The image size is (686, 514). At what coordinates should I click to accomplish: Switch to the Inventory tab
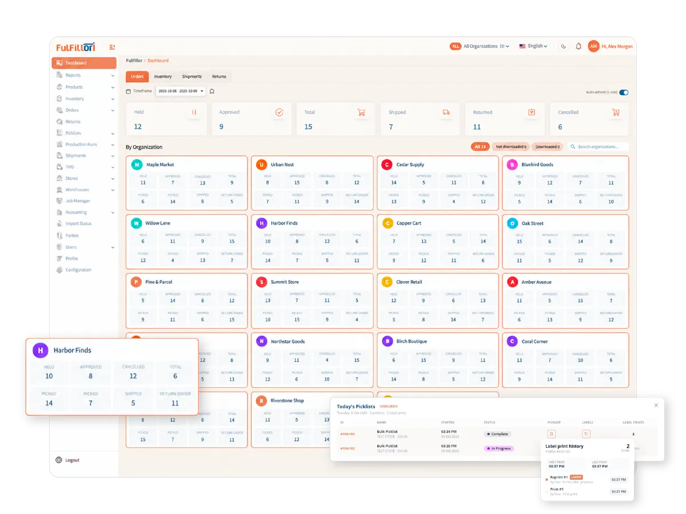click(x=163, y=77)
